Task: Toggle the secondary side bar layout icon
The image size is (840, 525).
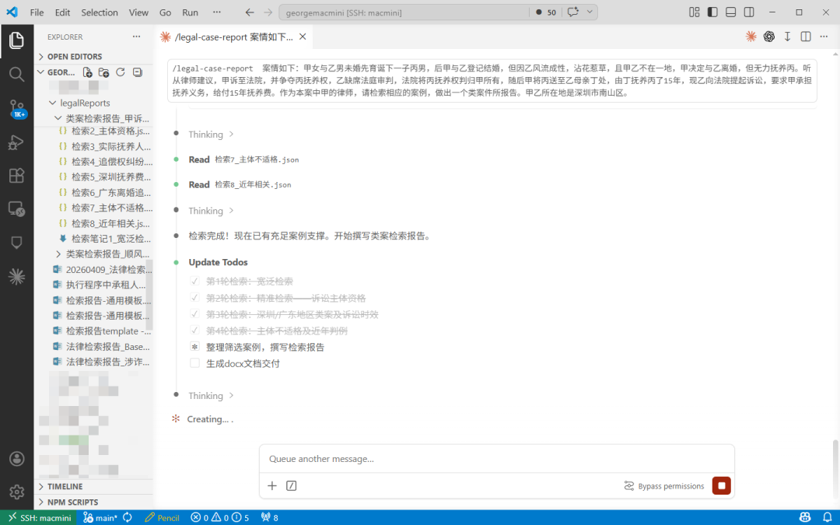Action: tap(749, 12)
